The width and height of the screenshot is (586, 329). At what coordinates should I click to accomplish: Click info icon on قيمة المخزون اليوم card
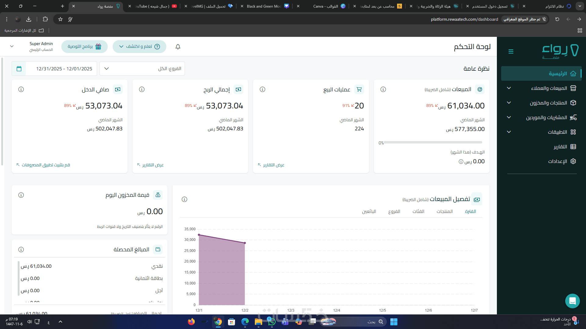point(21,195)
